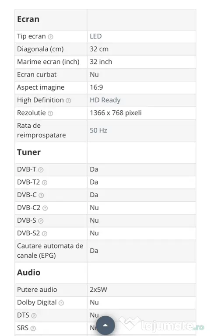This screenshot has height=336, width=211.
Task: Click the help icon next to DVB-T2
Action: [45, 182]
